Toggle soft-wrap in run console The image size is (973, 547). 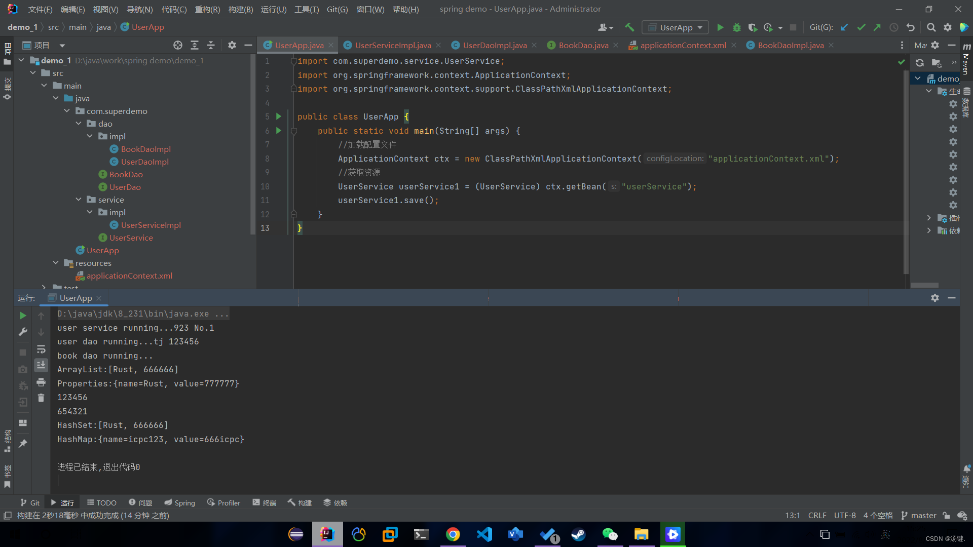tap(41, 349)
